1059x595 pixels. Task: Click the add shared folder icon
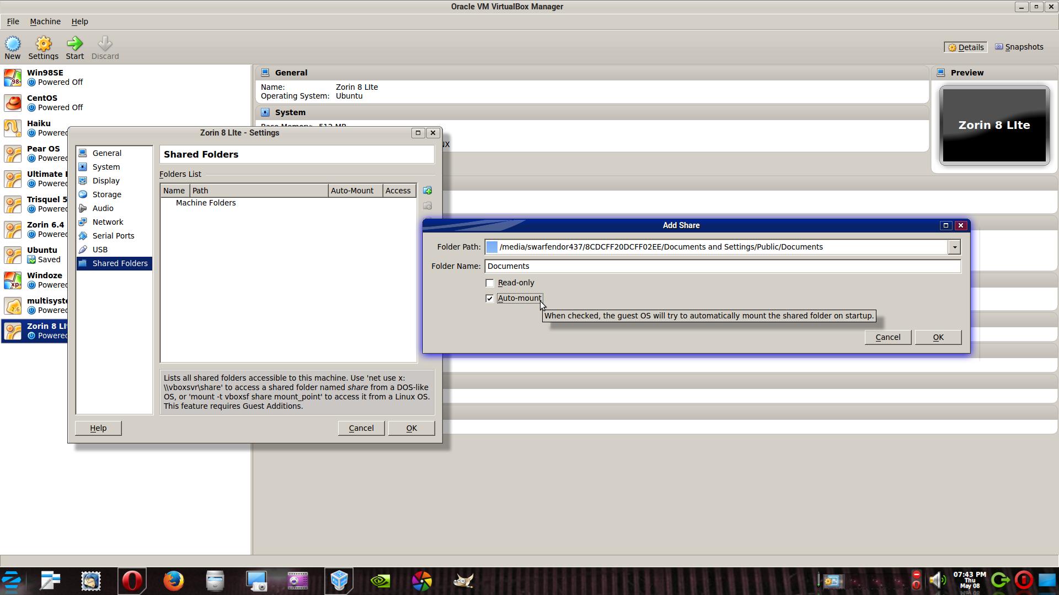click(x=427, y=191)
